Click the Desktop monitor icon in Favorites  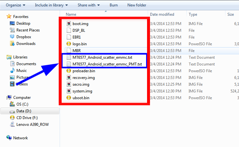point(12,23)
